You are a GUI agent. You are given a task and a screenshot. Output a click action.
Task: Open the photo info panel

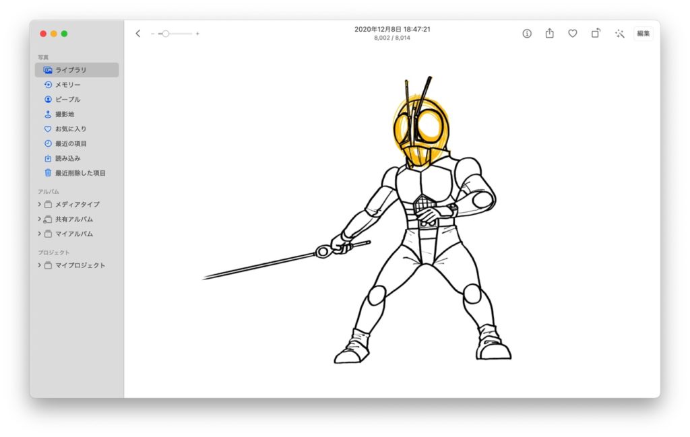[527, 34]
